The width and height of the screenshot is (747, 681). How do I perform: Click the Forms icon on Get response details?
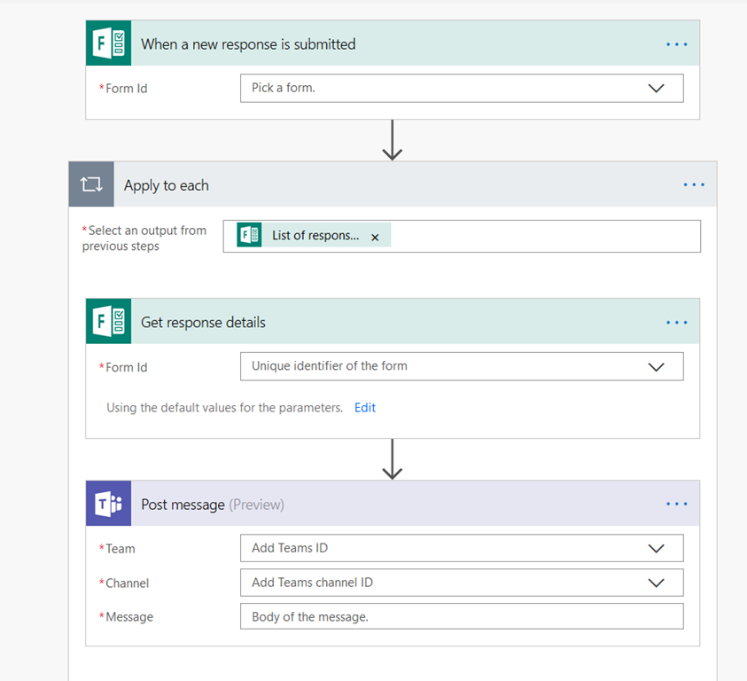108,322
